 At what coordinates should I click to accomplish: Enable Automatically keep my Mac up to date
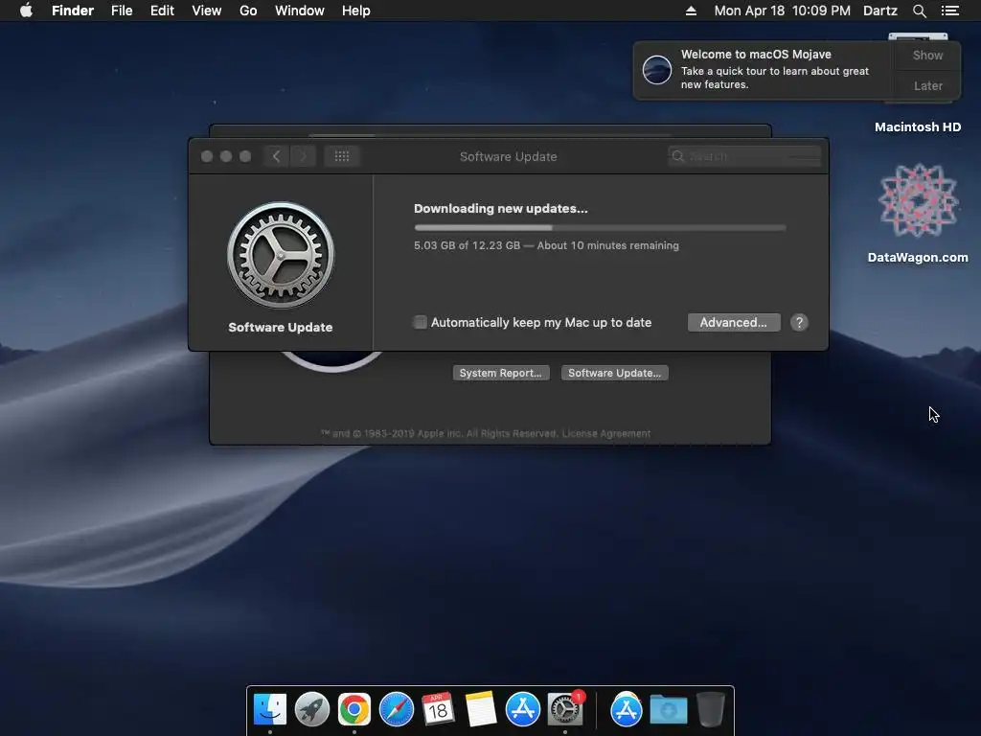click(x=420, y=322)
